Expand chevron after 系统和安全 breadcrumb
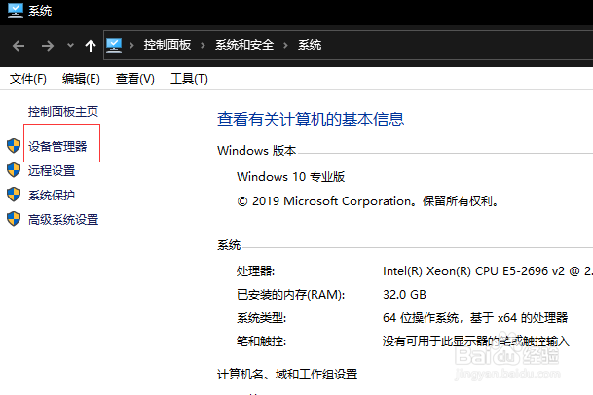 click(285, 46)
